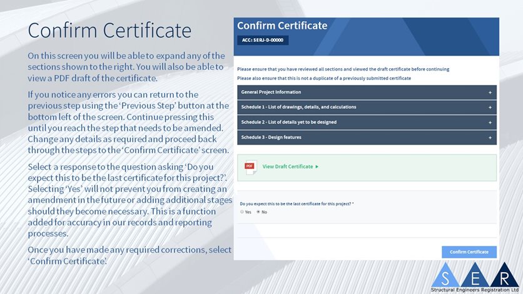The width and height of the screenshot is (523, 294).
Task: Click the blue Confirm Certificate button
Action: 469,252
